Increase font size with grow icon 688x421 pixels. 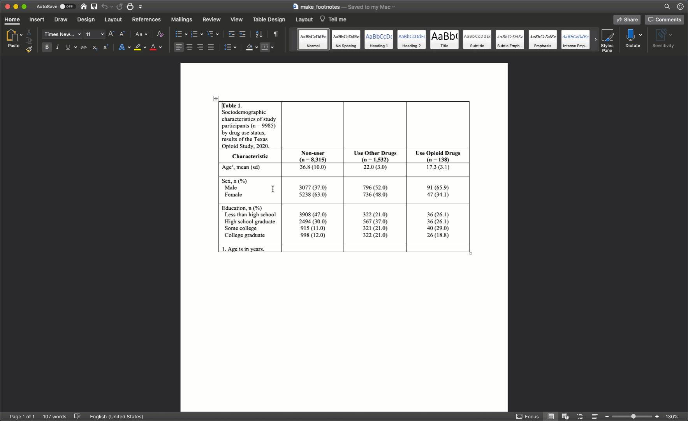[111, 34]
